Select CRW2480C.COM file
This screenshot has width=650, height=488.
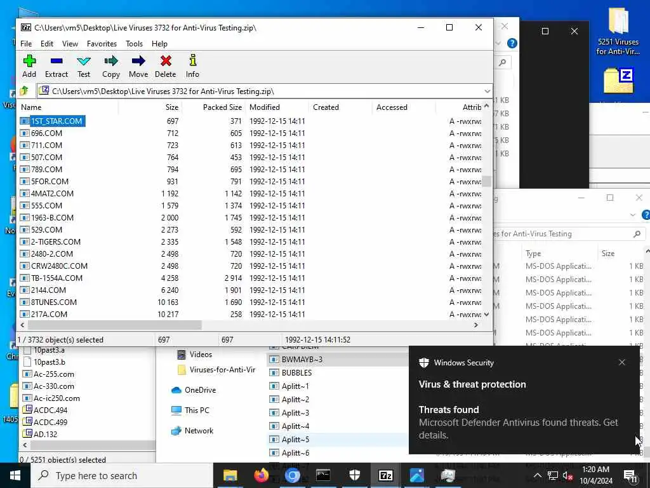point(251,266)
